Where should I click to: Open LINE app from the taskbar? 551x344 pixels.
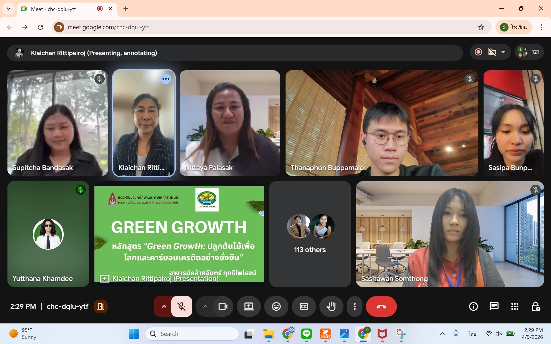point(306,334)
